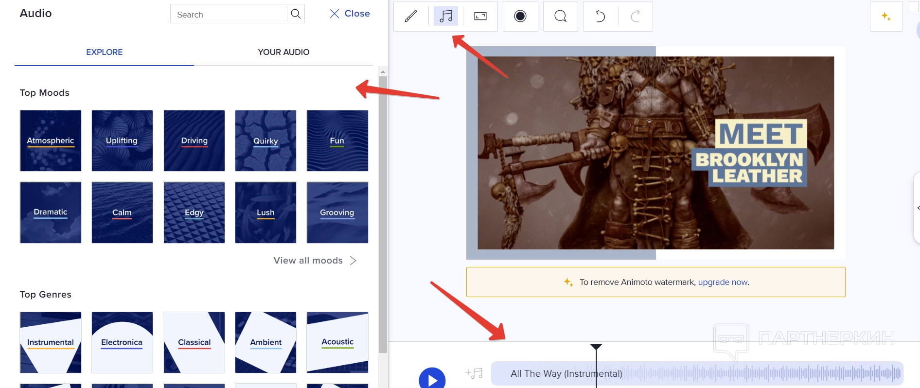This screenshot has width=920, height=388.
Task: Choose the Ambient genre
Action: (265, 342)
